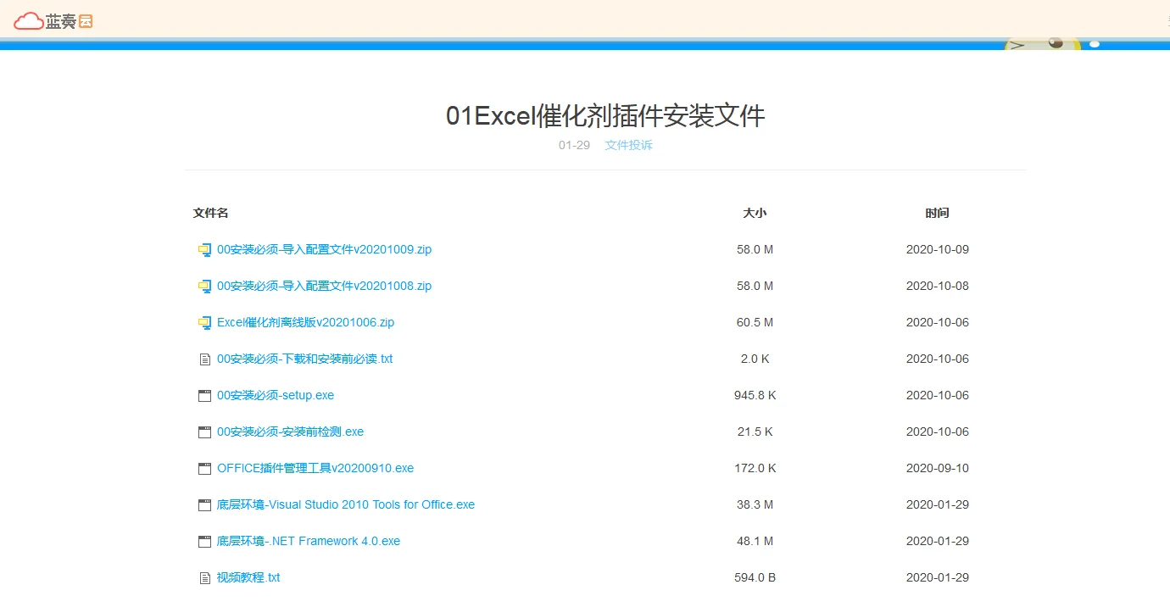Click the 945.8 K size value
The image size is (1170, 607).
[x=755, y=395]
